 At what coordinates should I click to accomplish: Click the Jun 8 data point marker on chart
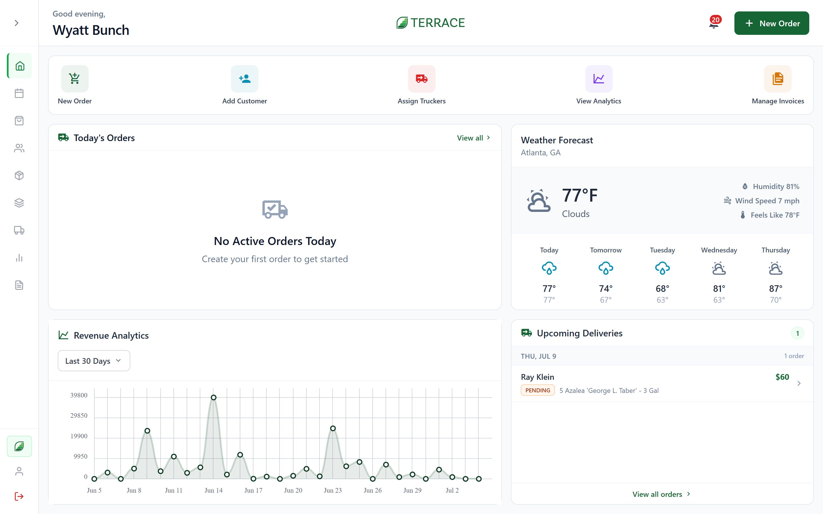[134, 469]
